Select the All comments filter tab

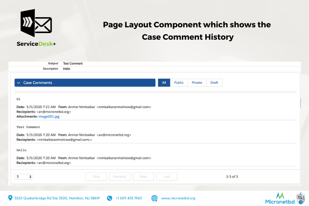coord(164,82)
